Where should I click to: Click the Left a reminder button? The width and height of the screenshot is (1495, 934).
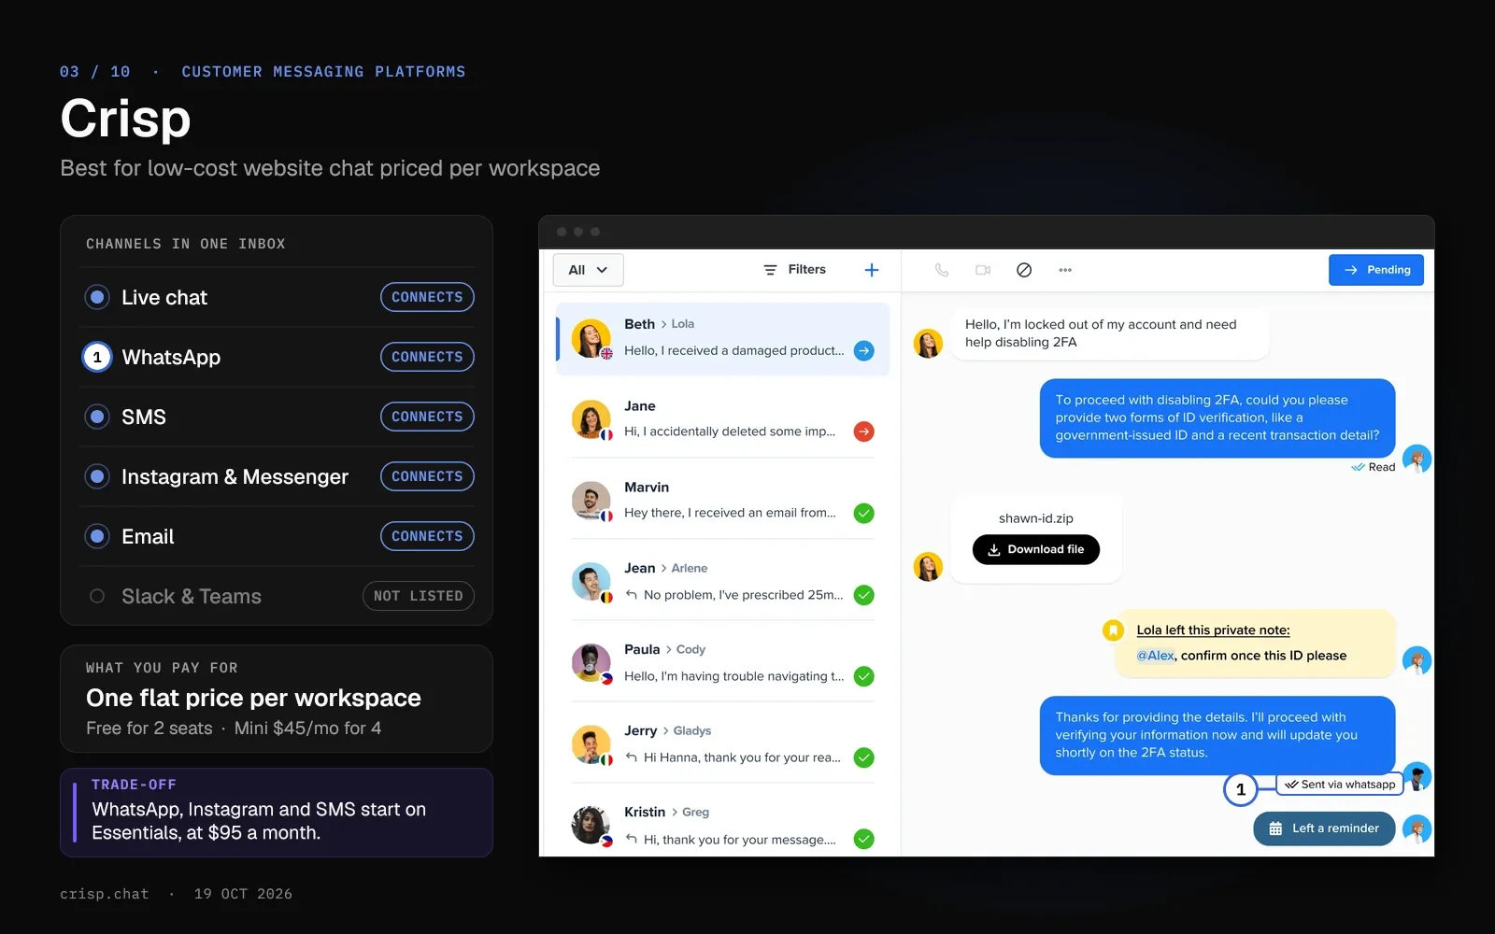pos(1324,828)
